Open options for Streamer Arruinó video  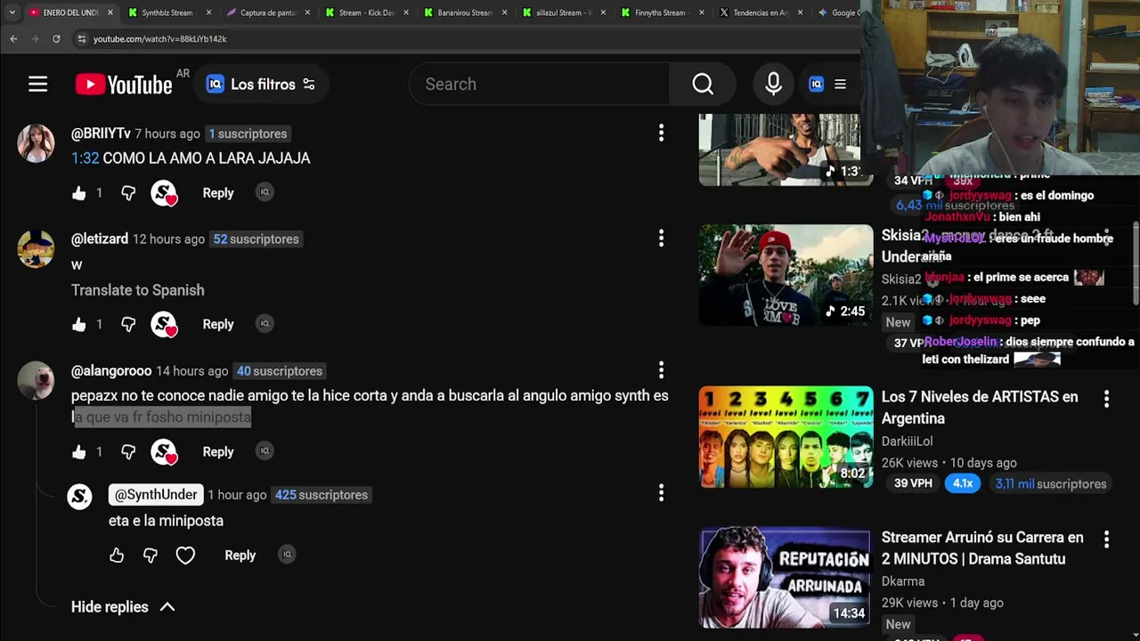click(1106, 540)
